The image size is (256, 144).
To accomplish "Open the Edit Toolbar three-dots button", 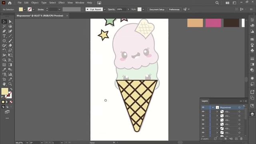I will [7, 118].
